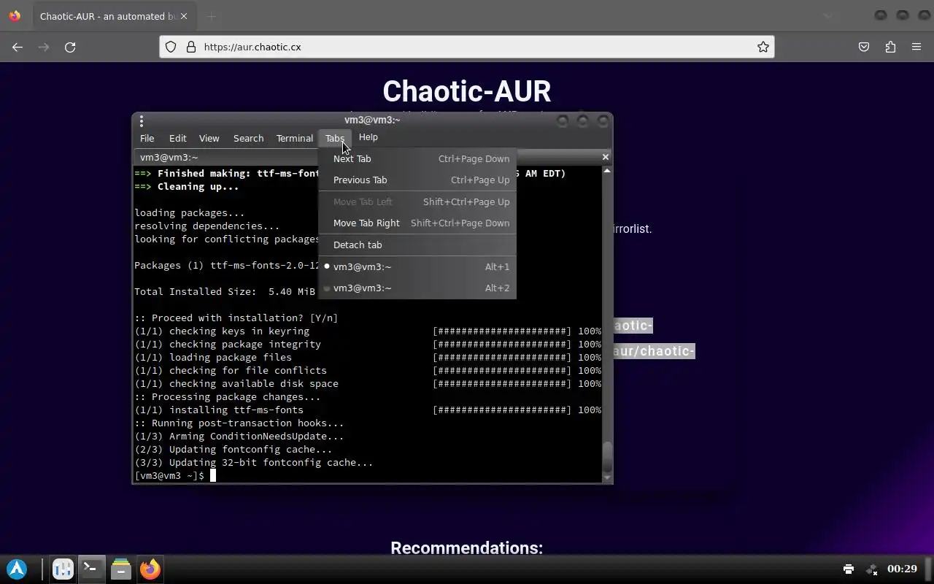Select the Chaotic-AUR browser tab
The image size is (934, 584).
114,16
